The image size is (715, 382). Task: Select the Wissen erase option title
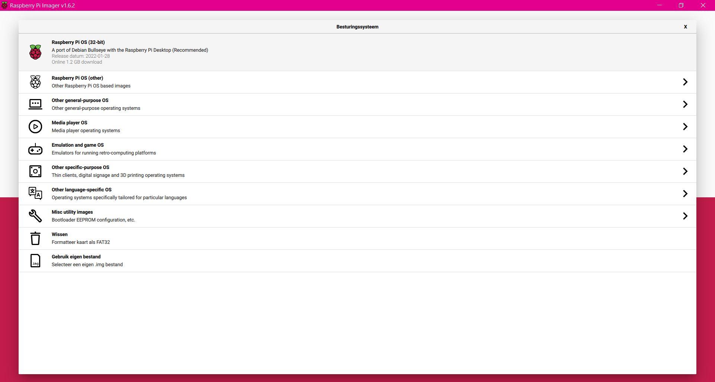click(60, 235)
